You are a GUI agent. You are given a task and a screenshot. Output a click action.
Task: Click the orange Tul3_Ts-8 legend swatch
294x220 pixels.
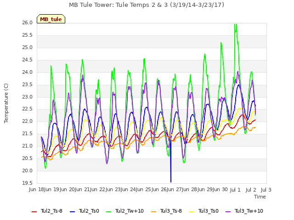click(x=153, y=212)
